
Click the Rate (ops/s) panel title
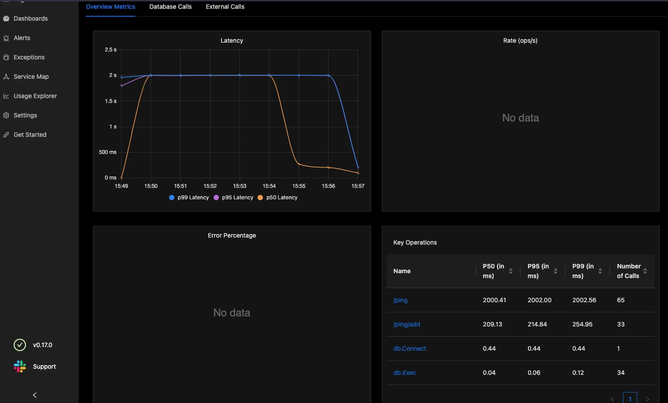coord(520,40)
